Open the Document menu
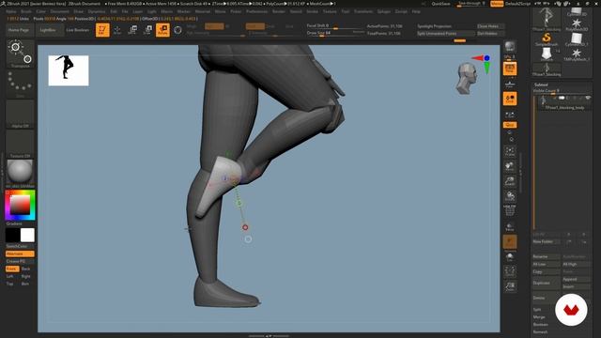The image size is (601, 338). 60,11
